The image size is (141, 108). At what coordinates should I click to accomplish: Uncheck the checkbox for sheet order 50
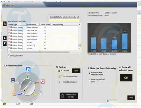[x=9, y=33]
